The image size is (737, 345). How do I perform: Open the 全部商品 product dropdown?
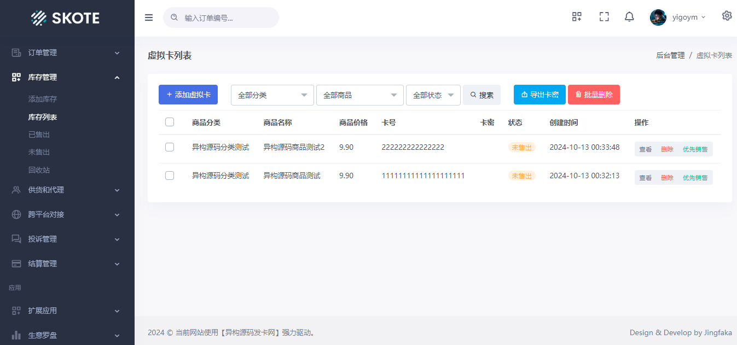[359, 95]
